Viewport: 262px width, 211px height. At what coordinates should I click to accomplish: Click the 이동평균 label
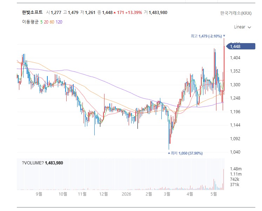point(30,22)
